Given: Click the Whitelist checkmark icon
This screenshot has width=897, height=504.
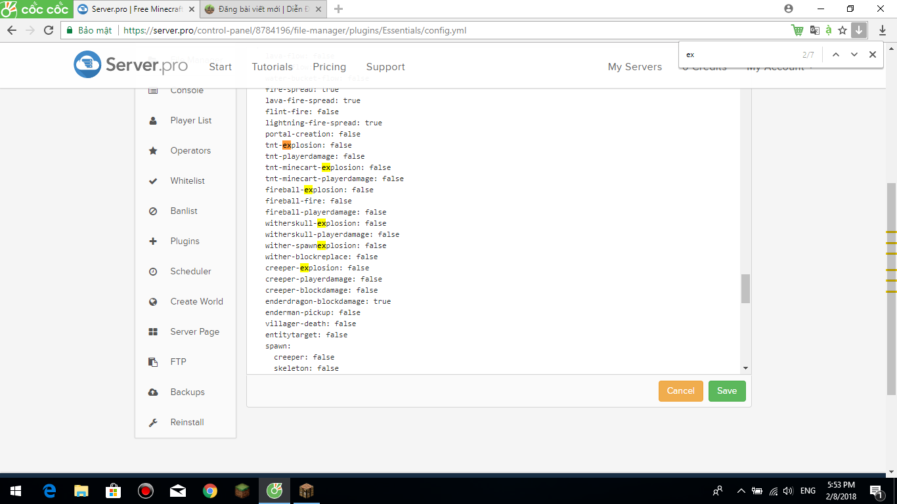Looking at the screenshot, I should 153,181.
